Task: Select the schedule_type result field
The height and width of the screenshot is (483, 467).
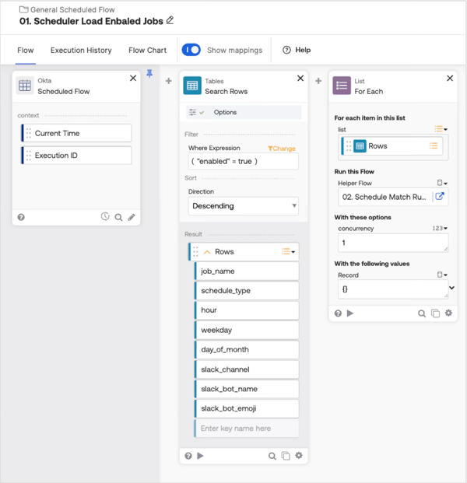Action: (247, 291)
